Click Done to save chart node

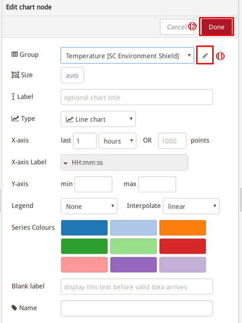(216, 27)
